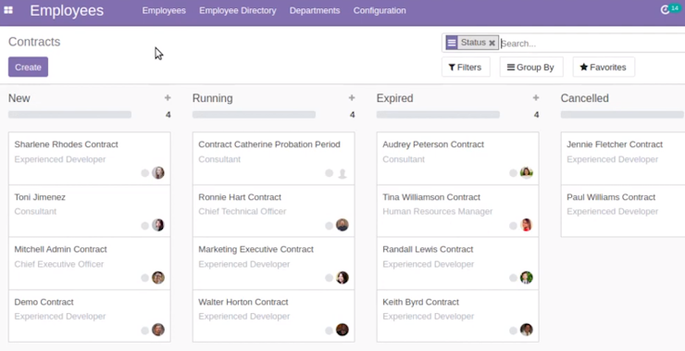This screenshot has width=685, height=351.
Task: Click the Running column progress bar
Action: click(254, 115)
